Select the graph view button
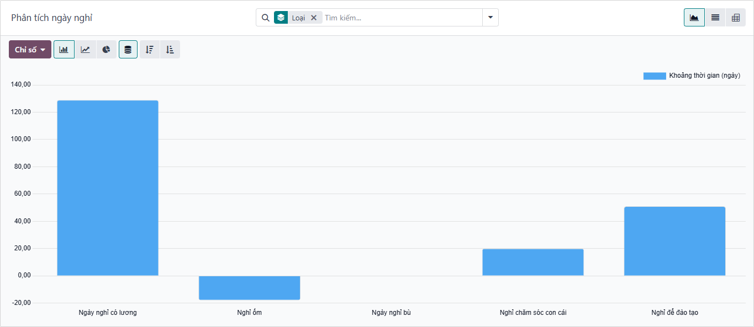 (x=694, y=18)
